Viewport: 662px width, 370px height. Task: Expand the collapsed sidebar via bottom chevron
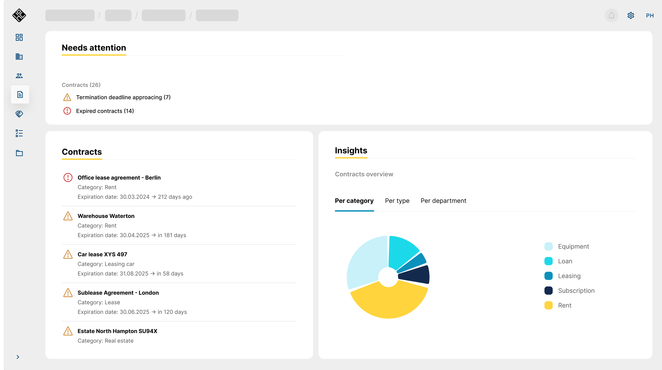point(18,357)
